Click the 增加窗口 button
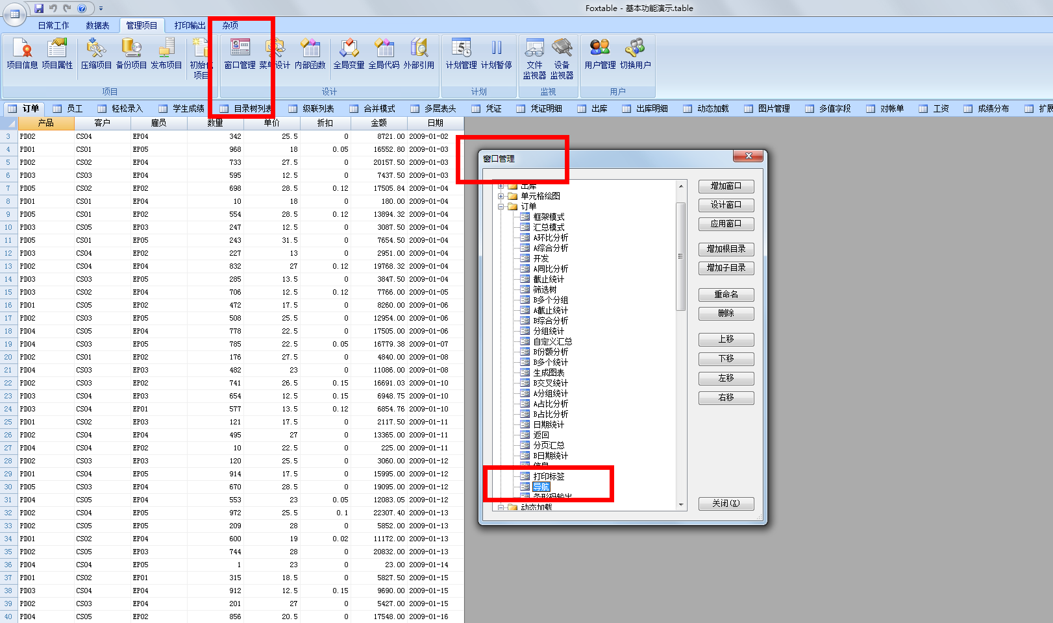The image size is (1053, 623). click(726, 186)
